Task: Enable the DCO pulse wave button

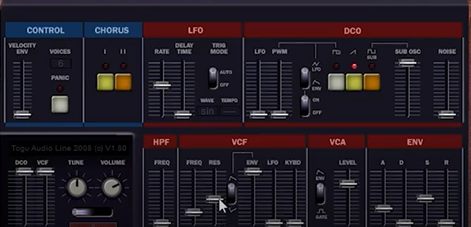Action: click(x=336, y=82)
